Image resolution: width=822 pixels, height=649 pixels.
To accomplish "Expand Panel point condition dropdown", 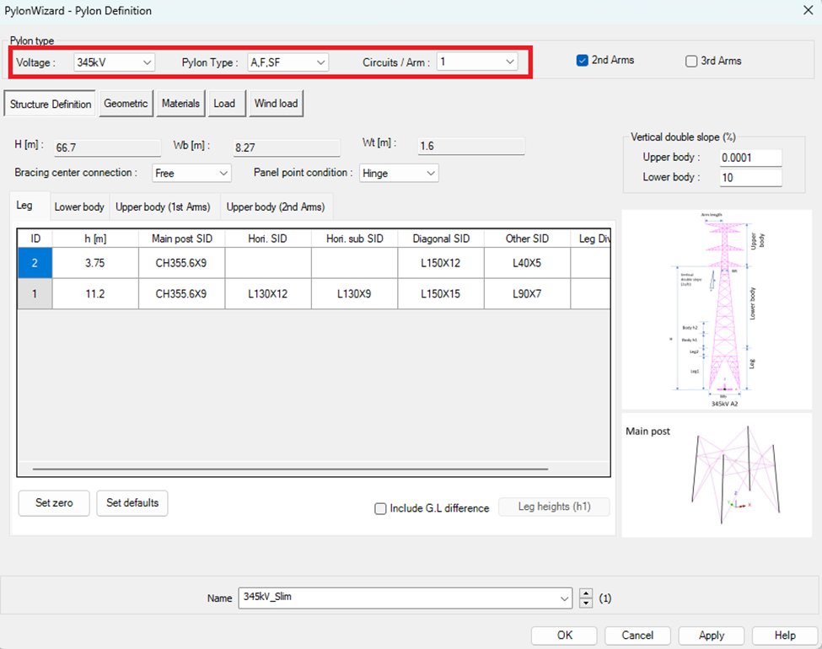I will tap(399, 173).
